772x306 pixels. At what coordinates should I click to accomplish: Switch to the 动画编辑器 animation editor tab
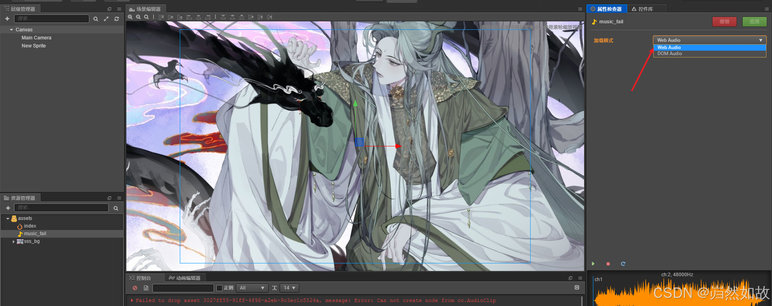(x=185, y=278)
